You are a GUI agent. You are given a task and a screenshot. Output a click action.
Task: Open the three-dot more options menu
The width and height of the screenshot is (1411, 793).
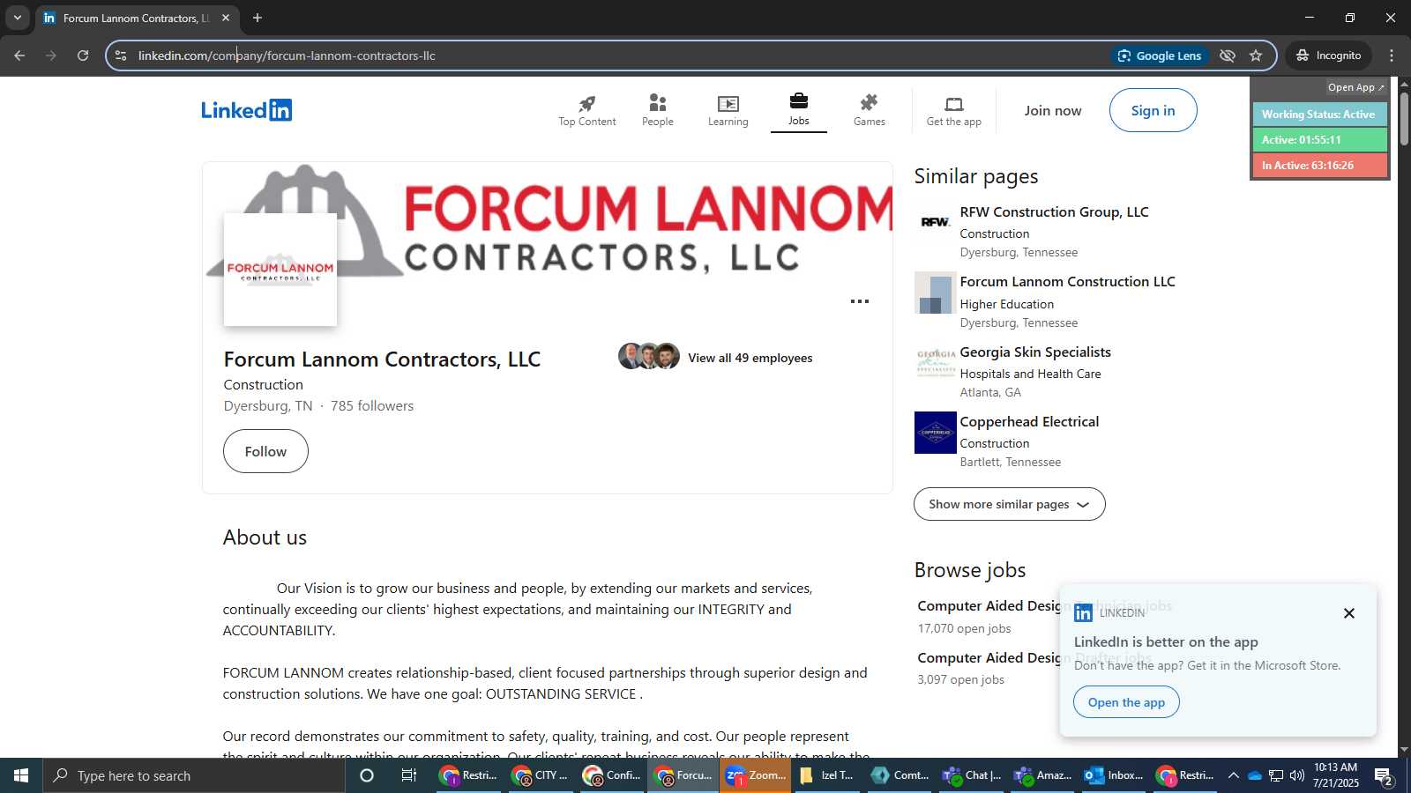coord(859,301)
